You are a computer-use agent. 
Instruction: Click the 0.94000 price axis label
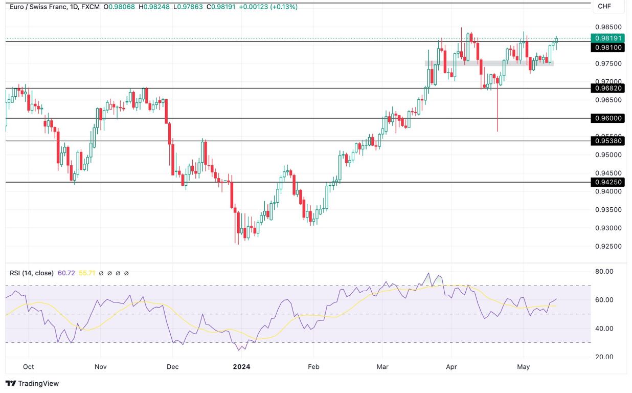click(608, 191)
